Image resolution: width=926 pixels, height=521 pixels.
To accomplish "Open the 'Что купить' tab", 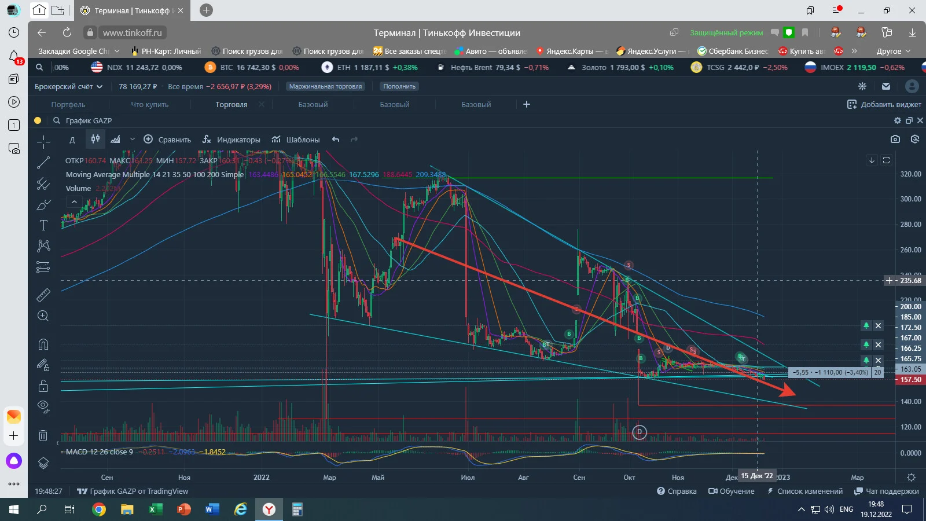I will (149, 104).
